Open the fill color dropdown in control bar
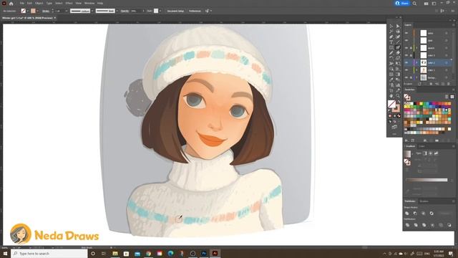Viewport: 458px width, 258px height. click(x=27, y=11)
